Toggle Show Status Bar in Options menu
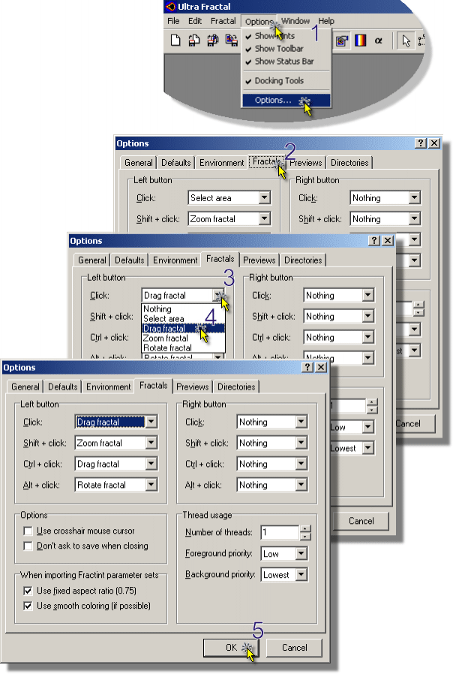 pyautogui.click(x=286, y=62)
